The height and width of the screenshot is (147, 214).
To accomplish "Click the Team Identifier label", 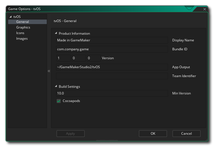I will click(184, 76).
